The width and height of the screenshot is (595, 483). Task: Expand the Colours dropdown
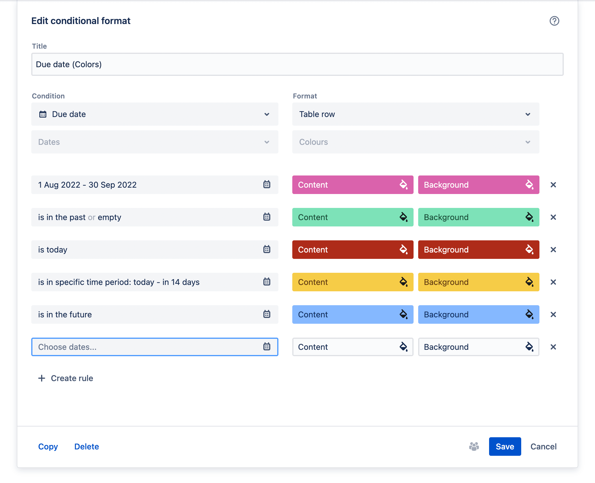pyautogui.click(x=416, y=142)
